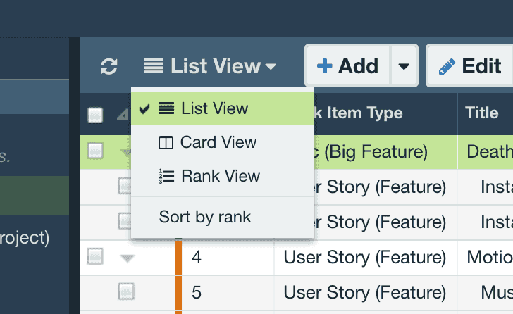Viewport: 513px width, 314px height.
Task: Click User Story (Feature) in row 5
Action: pos(365,292)
